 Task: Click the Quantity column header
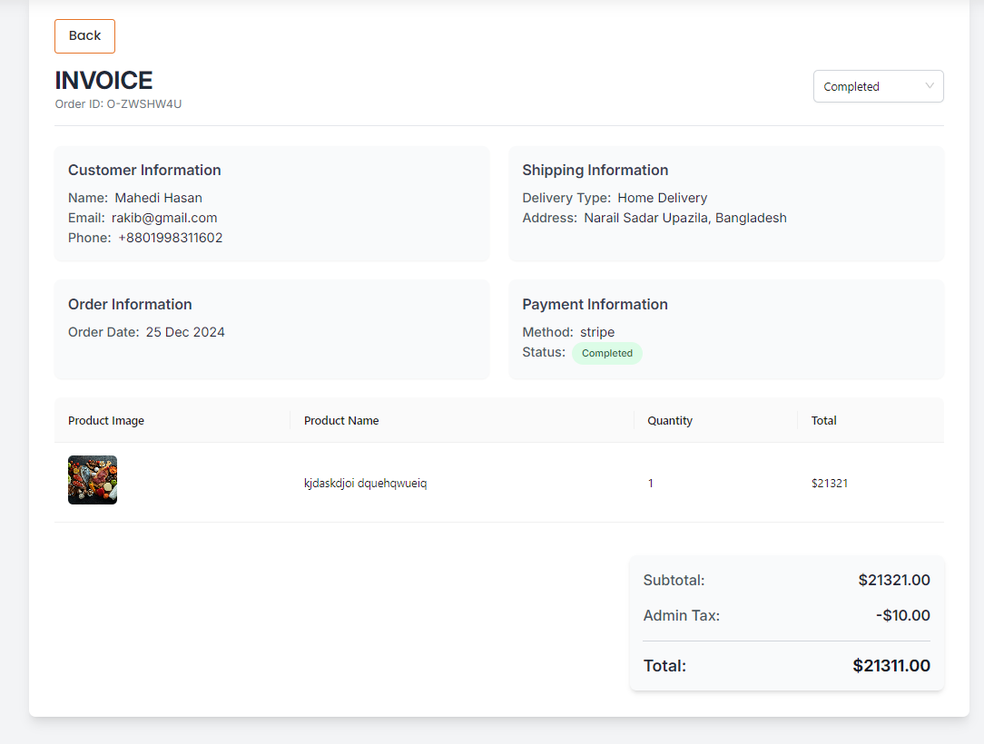(670, 421)
